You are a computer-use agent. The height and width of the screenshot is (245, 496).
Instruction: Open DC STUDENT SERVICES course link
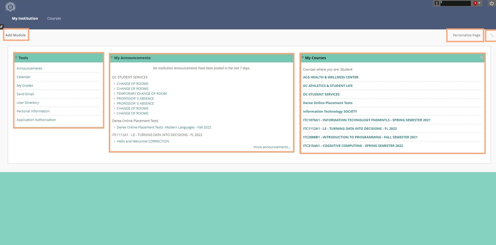(x=321, y=94)
